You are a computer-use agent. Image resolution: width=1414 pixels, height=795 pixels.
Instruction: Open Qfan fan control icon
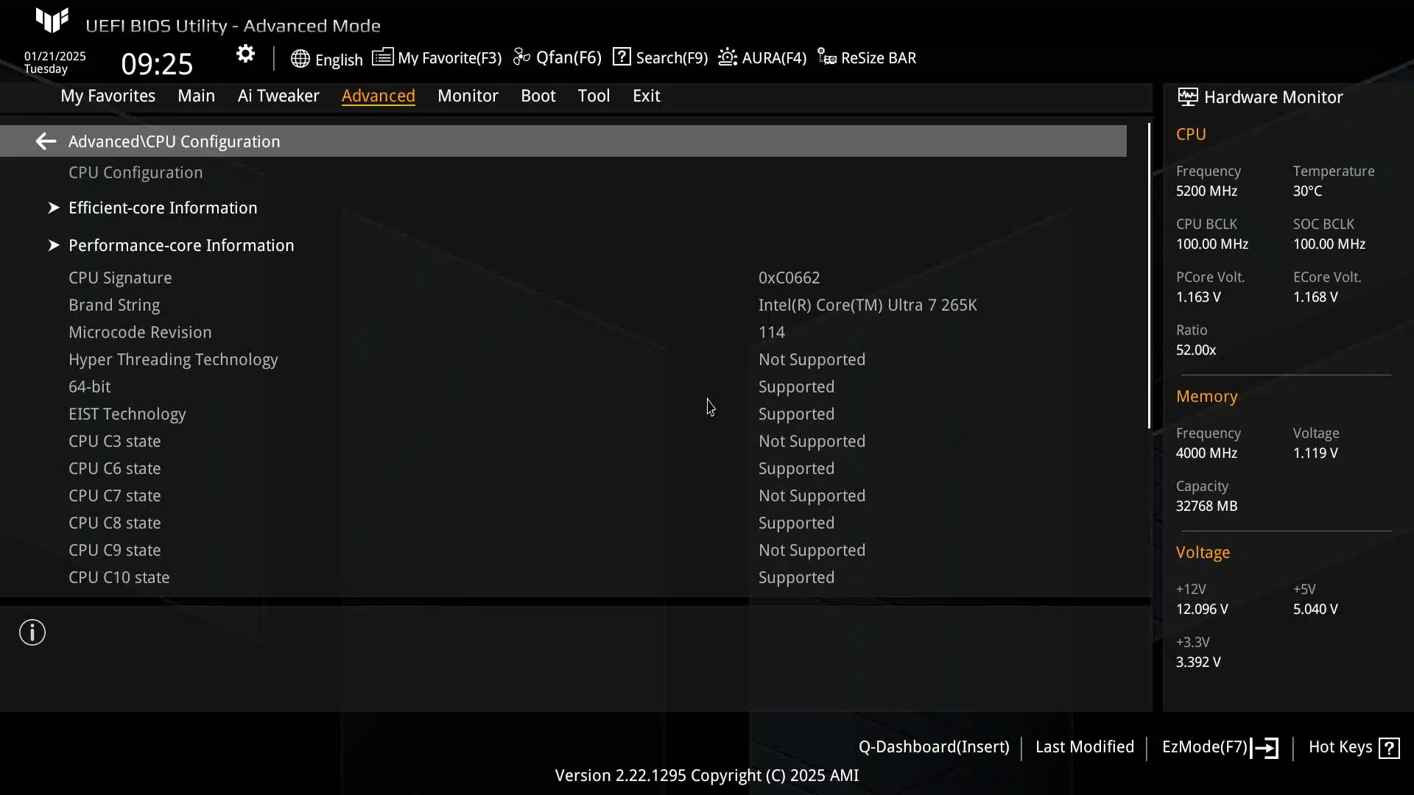click(x=521, y=57)
